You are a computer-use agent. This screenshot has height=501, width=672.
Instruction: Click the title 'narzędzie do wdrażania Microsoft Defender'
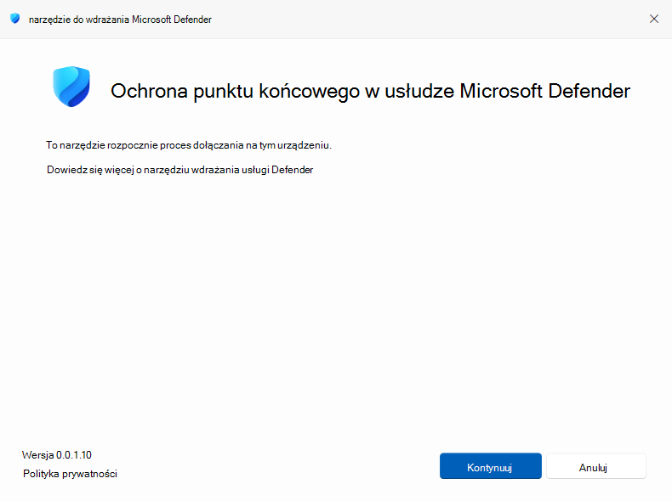tap(120, 20)
